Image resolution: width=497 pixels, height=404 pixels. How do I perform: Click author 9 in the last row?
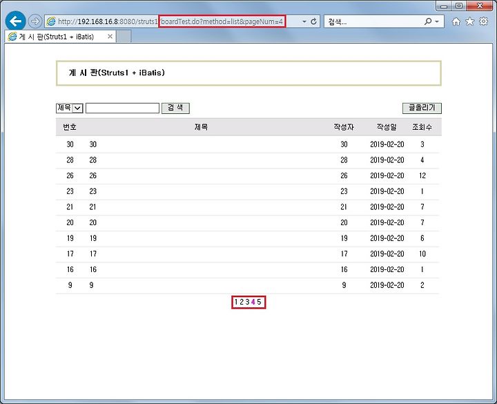coord(344,285)
